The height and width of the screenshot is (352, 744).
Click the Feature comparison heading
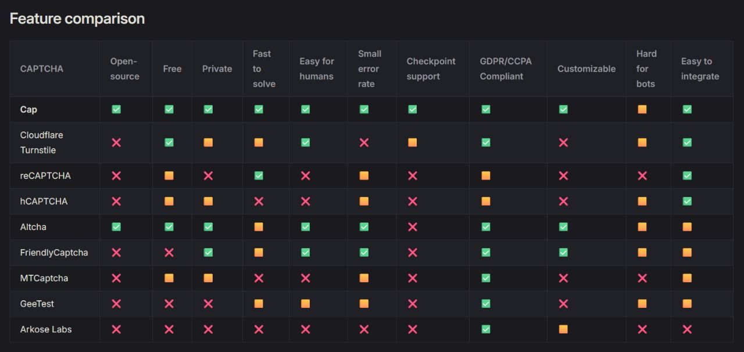77,19
